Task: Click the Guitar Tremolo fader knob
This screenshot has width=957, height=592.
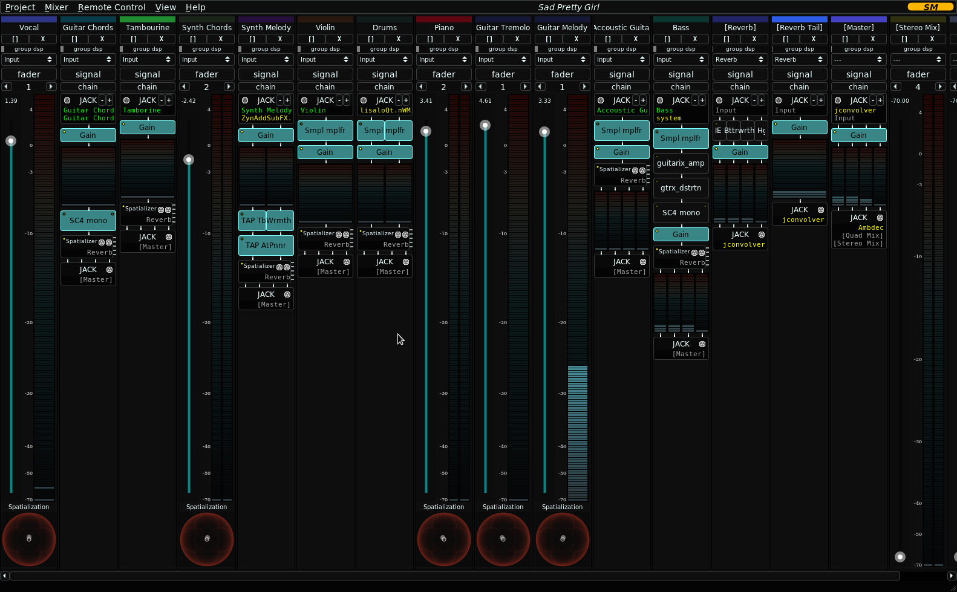Action: pos(485,125)
